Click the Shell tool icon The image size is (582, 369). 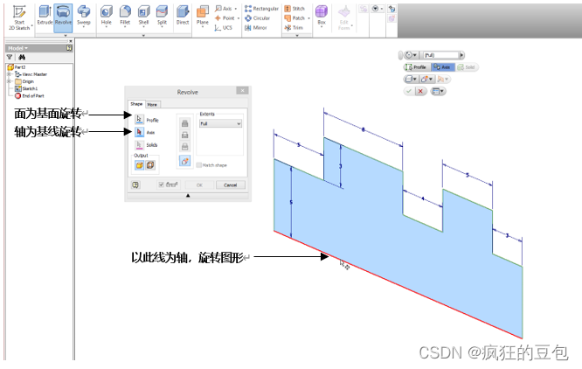(x=144, y=16)
